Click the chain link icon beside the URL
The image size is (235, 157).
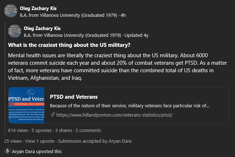click(53, 115)
